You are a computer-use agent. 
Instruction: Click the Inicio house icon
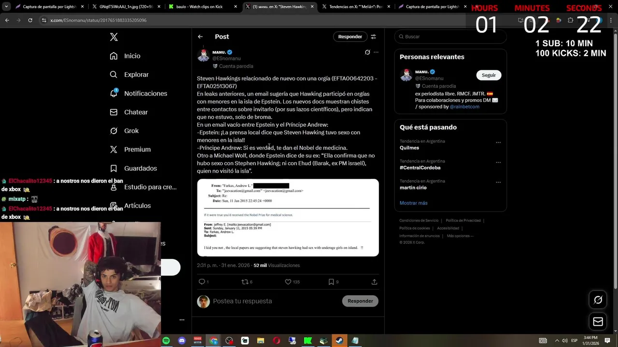(x=113, y=56)
